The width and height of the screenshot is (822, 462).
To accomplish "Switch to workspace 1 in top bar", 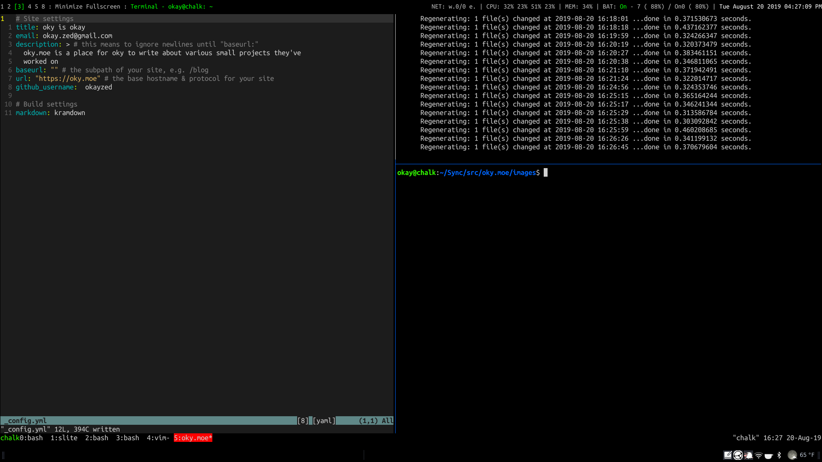I will [x=2, y=6].
